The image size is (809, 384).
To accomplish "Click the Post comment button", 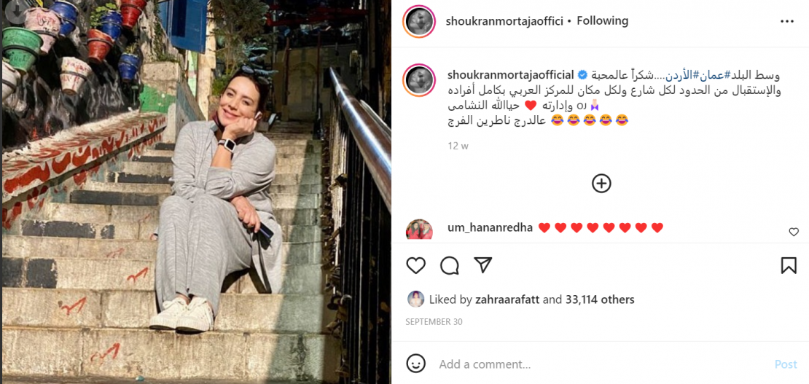I will click(786, 364).
